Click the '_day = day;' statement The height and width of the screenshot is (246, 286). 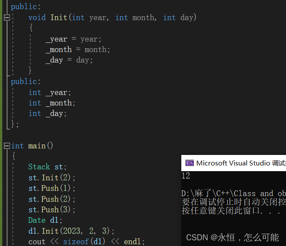click(69, 60)
